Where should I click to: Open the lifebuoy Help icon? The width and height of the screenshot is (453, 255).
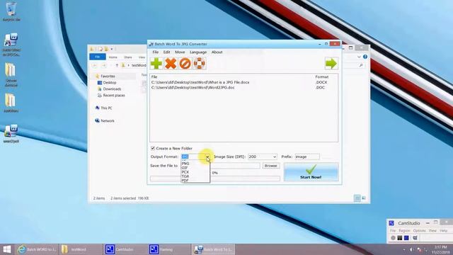[199, 63]
